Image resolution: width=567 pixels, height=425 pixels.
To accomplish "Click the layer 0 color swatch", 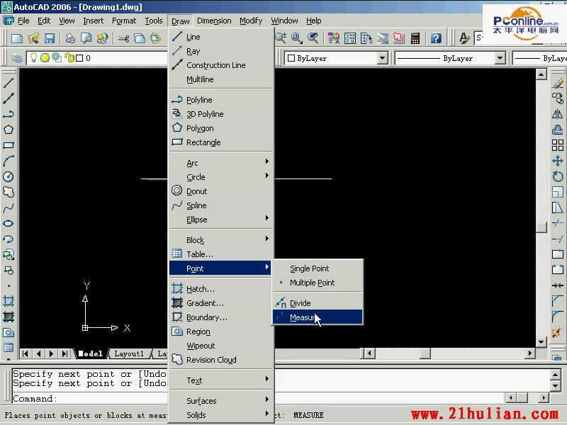I will coord(79,58).
